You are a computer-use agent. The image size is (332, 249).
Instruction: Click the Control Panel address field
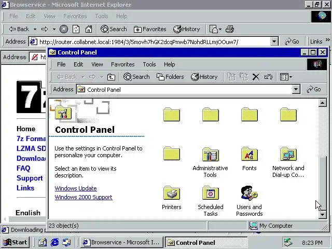coord(185,90)
